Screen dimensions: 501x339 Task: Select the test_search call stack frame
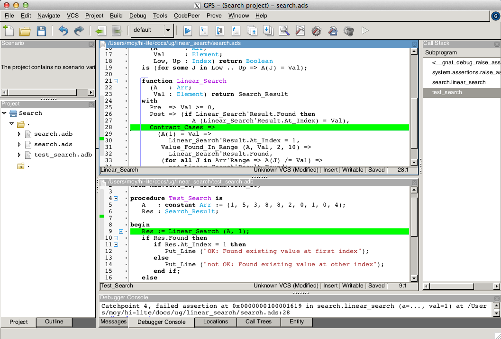click(461, 92)
